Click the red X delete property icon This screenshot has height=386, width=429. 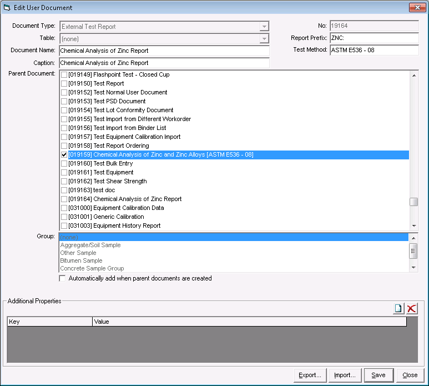coord(411,309)
